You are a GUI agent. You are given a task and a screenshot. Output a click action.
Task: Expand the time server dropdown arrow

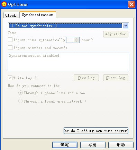tap(126, 26)
